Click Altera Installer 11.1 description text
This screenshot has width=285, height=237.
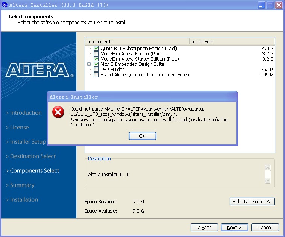pos(108,174)
